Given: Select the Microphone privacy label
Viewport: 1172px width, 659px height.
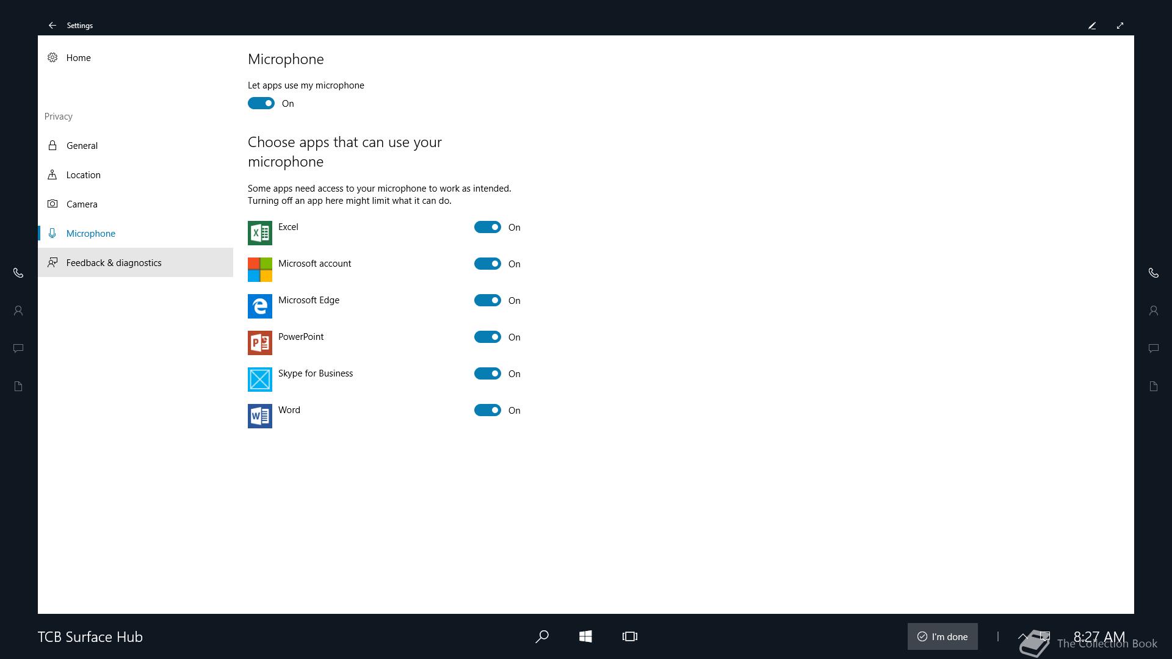Looking at the screenshot, I should click(x=91, y=233).
